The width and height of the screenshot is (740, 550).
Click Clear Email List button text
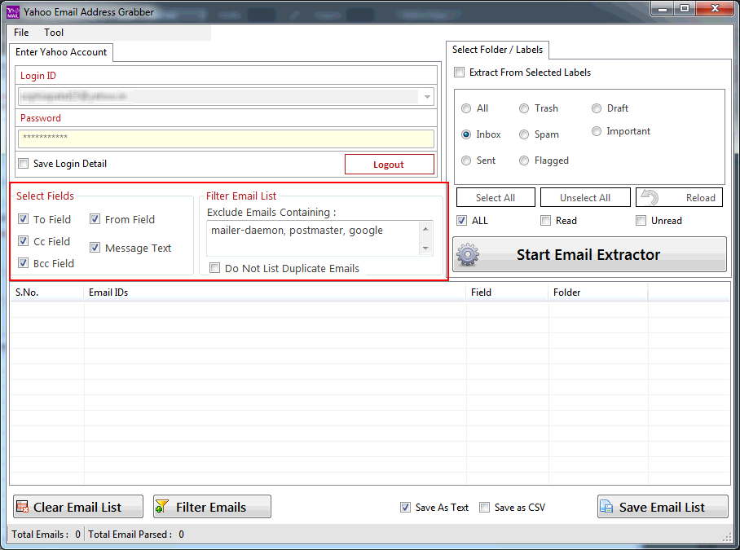coord(77,507)
